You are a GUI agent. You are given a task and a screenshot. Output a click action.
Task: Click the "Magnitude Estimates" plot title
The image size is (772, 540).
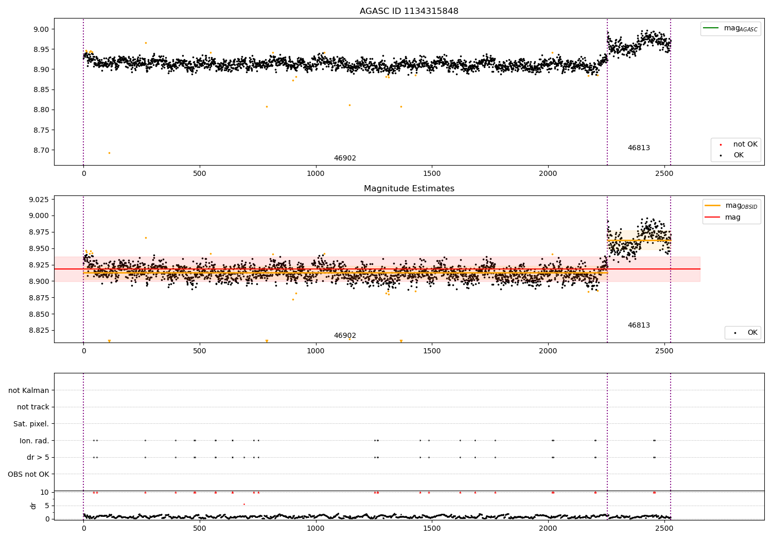coord(409,188)
